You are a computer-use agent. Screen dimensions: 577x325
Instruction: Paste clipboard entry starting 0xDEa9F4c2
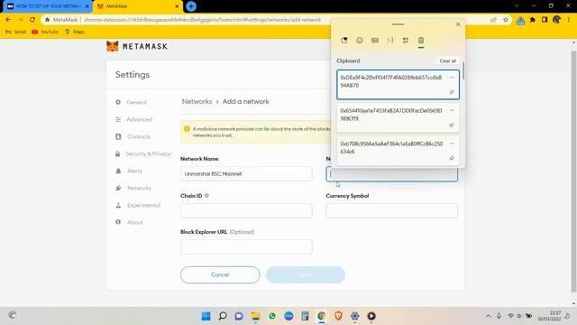coord(398,85)
